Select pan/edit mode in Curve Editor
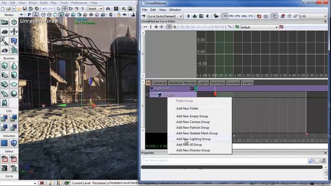The height and width of the screenshot is (186, 331). 169,27
